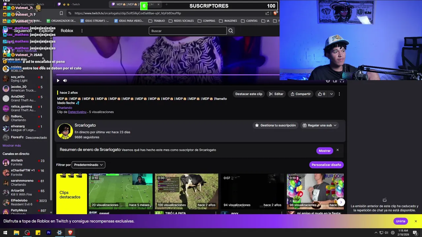Open the Charlando category link

point(65,108)
